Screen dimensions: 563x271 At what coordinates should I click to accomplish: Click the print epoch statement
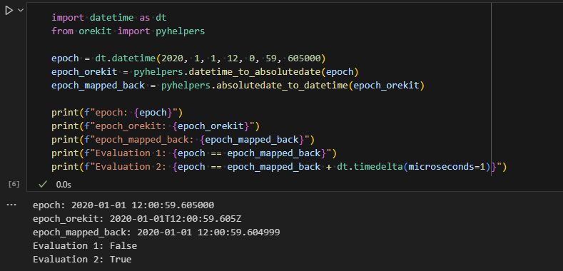tap(117, 113)
